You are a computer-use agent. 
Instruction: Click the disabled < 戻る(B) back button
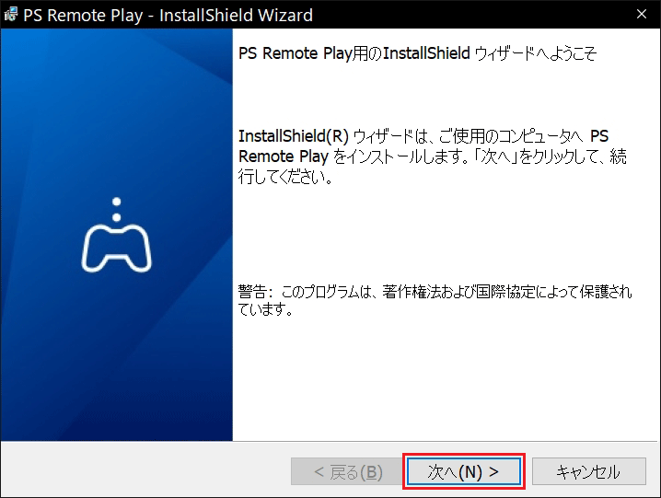pyautogui.click(x=346, y=471)
